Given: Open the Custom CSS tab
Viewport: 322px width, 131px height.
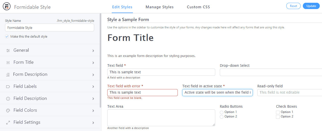Looking at the screenshot, I should (x=198, y=7).
